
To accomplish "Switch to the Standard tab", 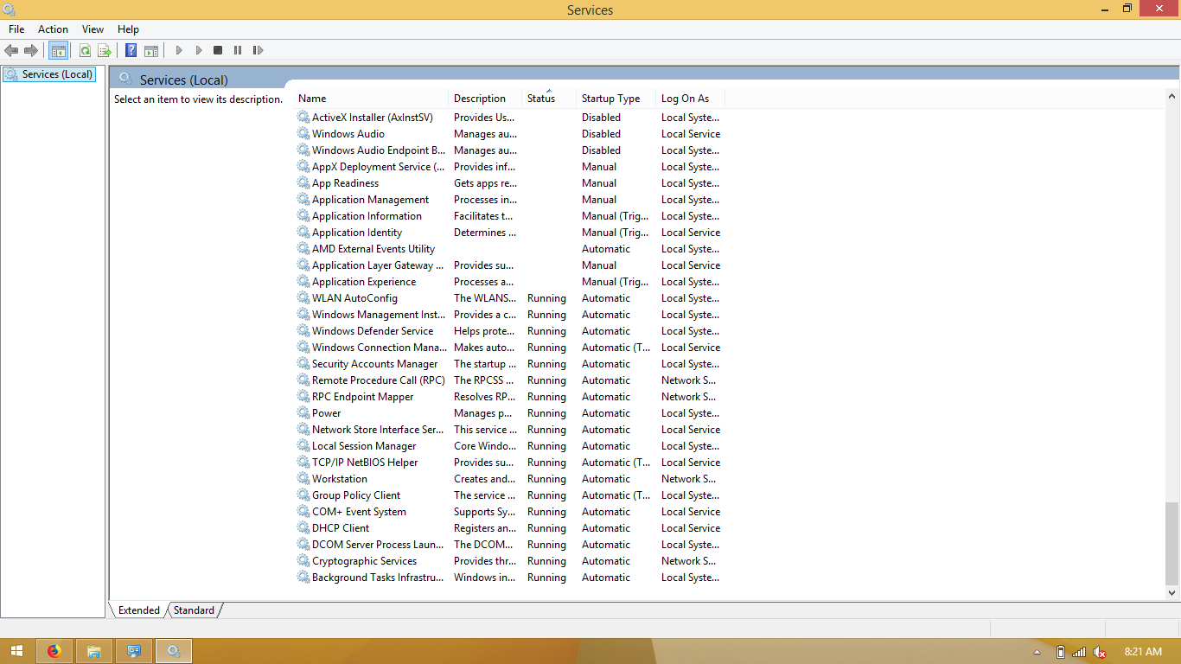I will [x=194, y=610].
